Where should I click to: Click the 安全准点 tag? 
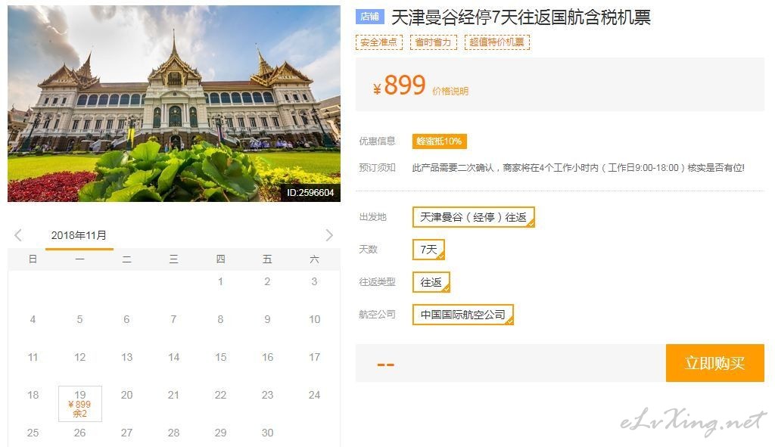(x=378, y=42)
